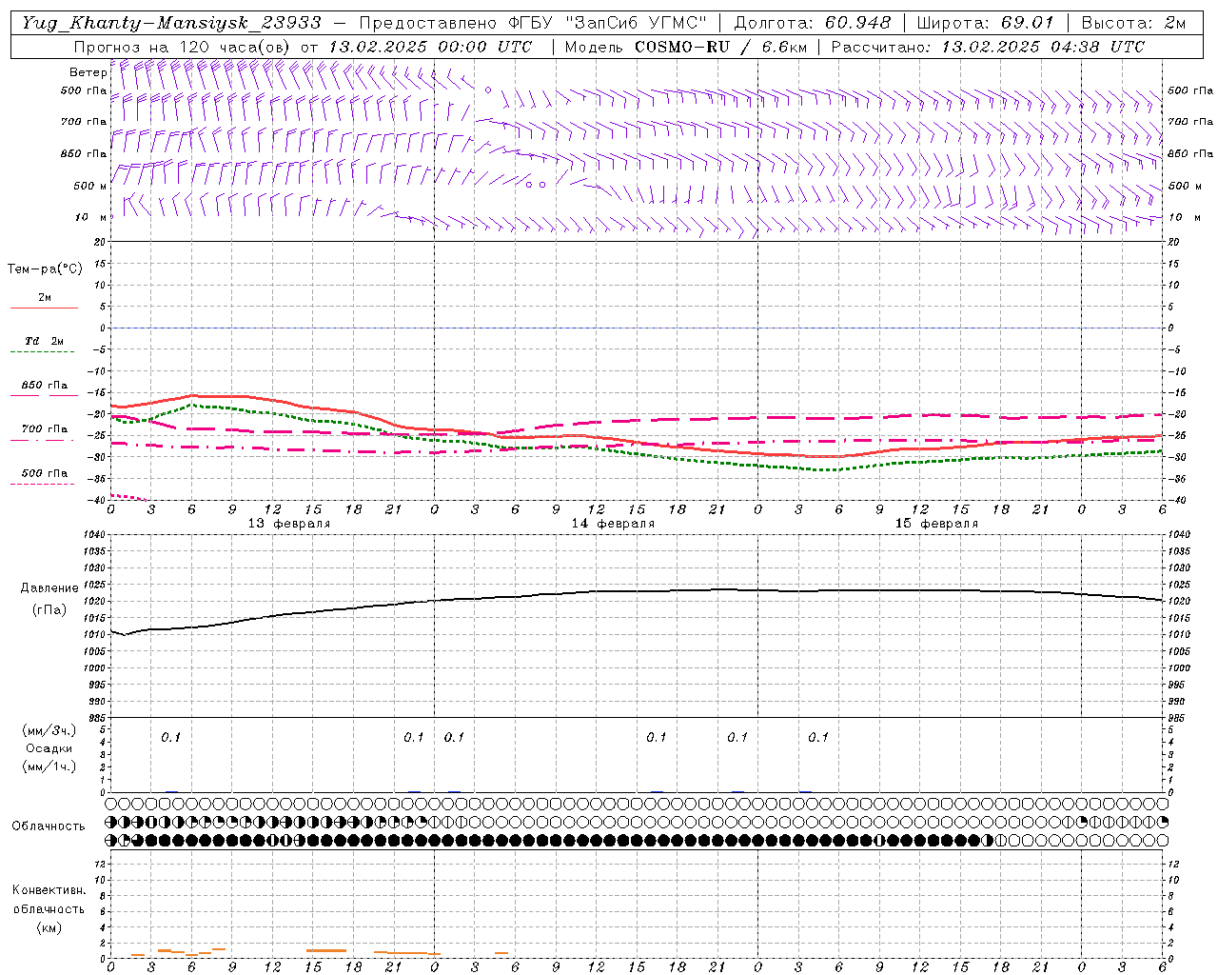Click the Давление panel label
Screen dimensions: 1218x975
click(x=49, y=588)
